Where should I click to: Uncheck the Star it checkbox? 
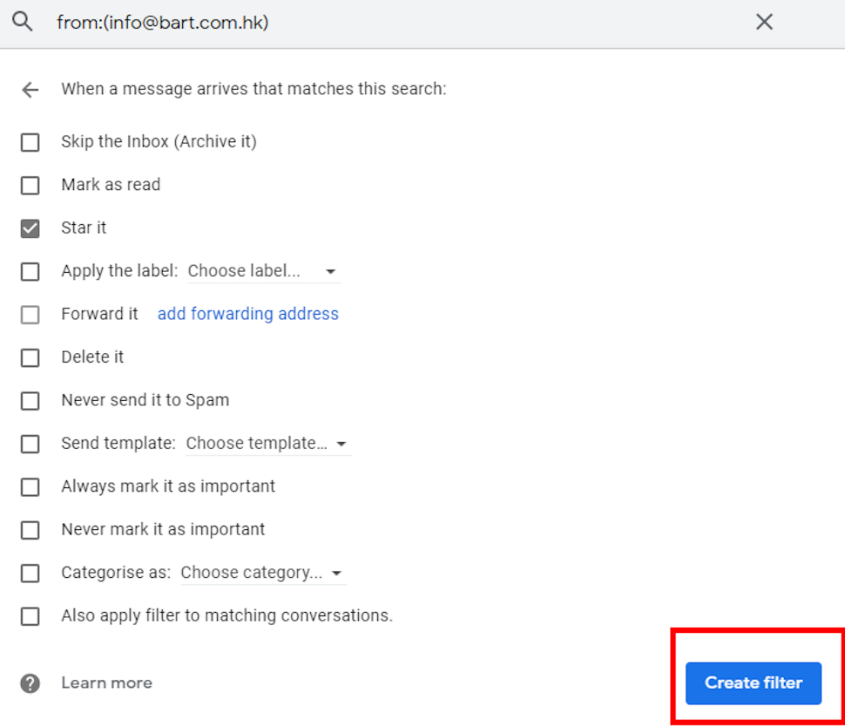pyautogui.click(x=30, y=228)
